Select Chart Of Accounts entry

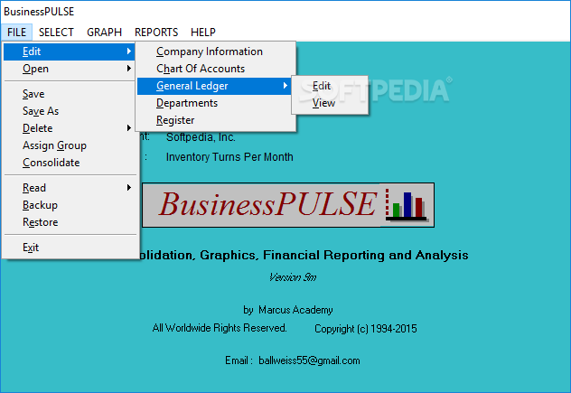coord(216,69)
